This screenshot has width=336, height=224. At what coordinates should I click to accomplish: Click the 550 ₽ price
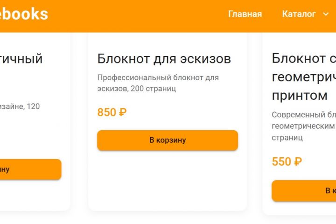[287, 161]
